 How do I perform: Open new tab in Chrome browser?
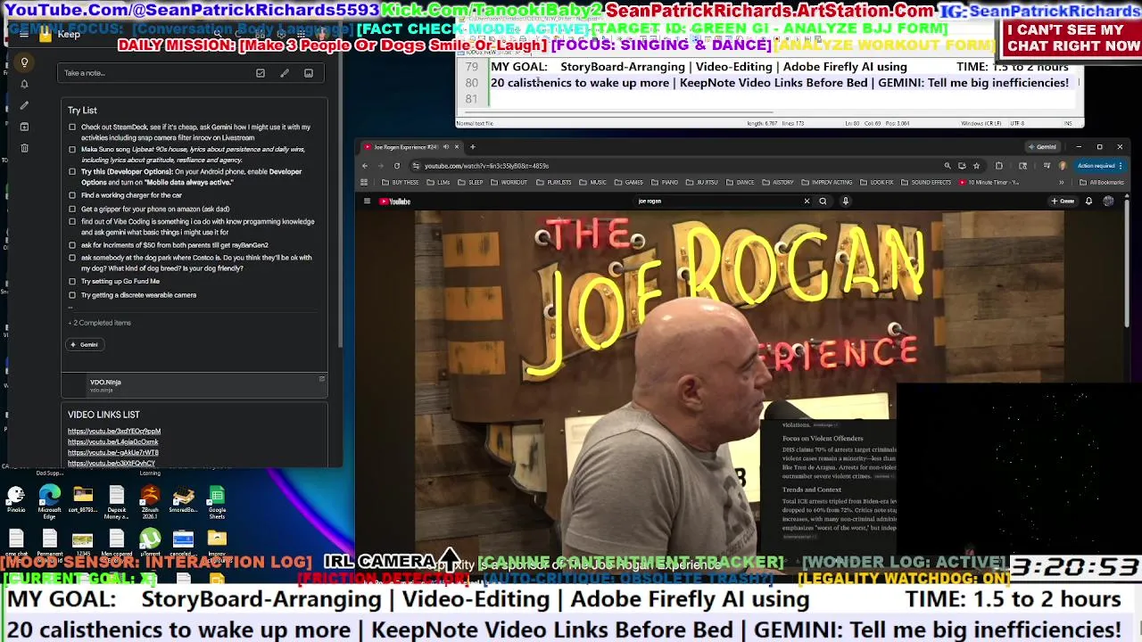473,147
